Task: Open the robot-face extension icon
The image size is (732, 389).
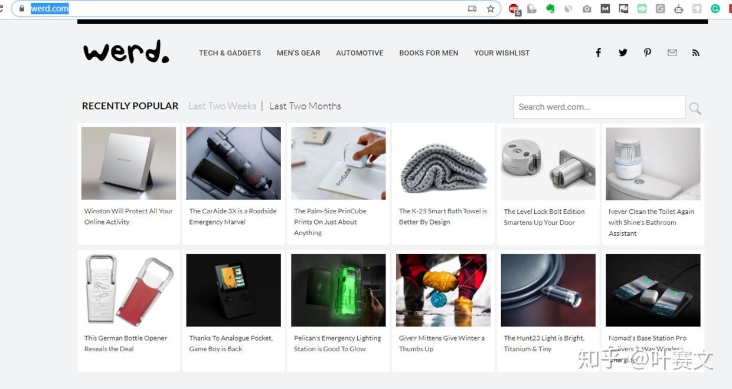Action: coord(678,9)
